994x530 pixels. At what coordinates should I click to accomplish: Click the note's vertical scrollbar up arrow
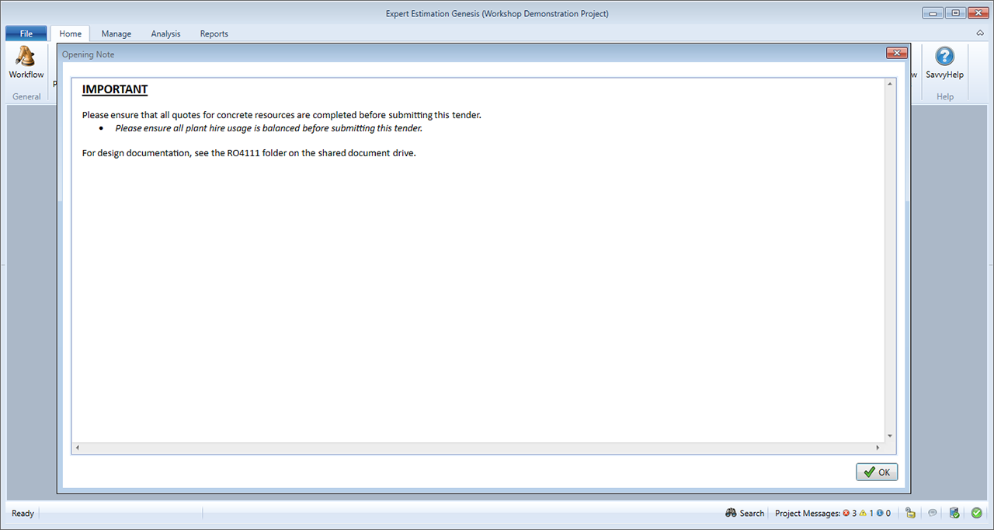890,84
